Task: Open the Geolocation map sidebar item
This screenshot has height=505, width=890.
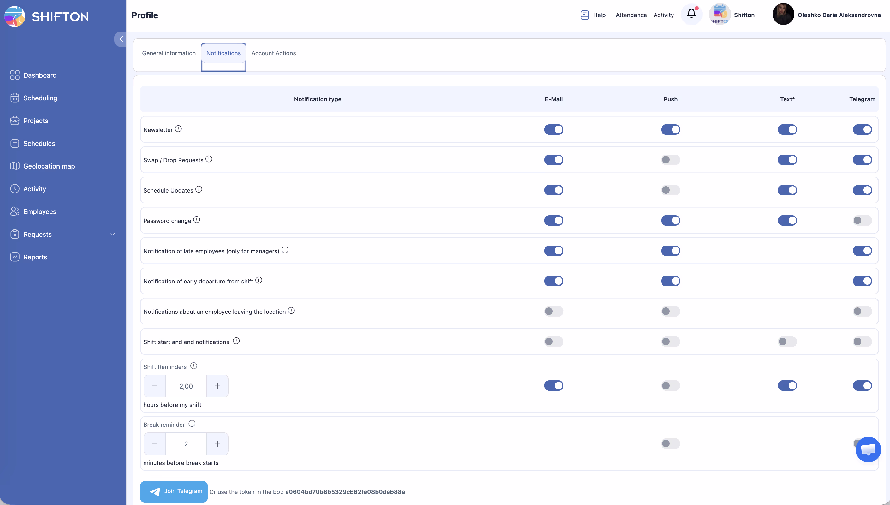Action: click(49, 166)
